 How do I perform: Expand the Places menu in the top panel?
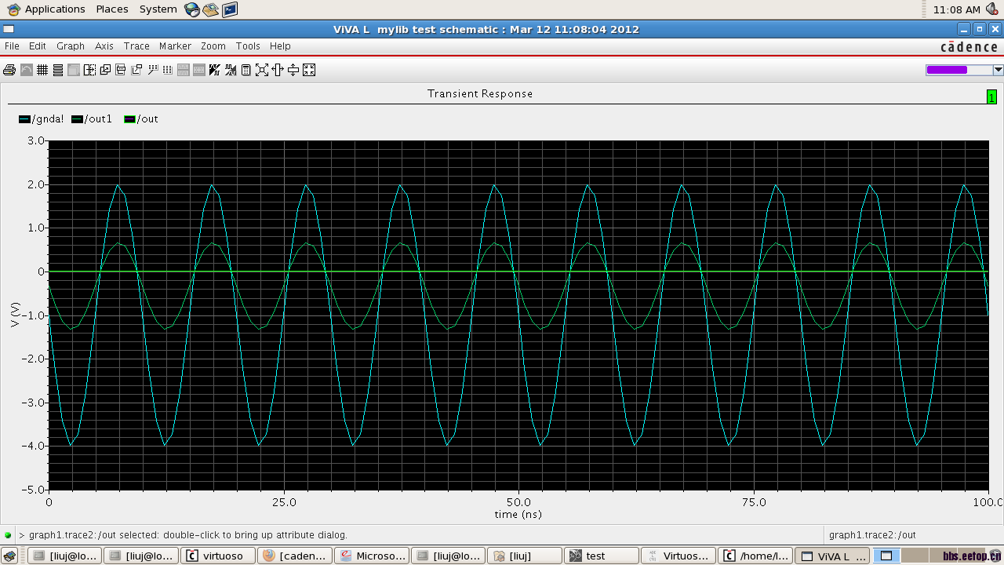[112, 9]
